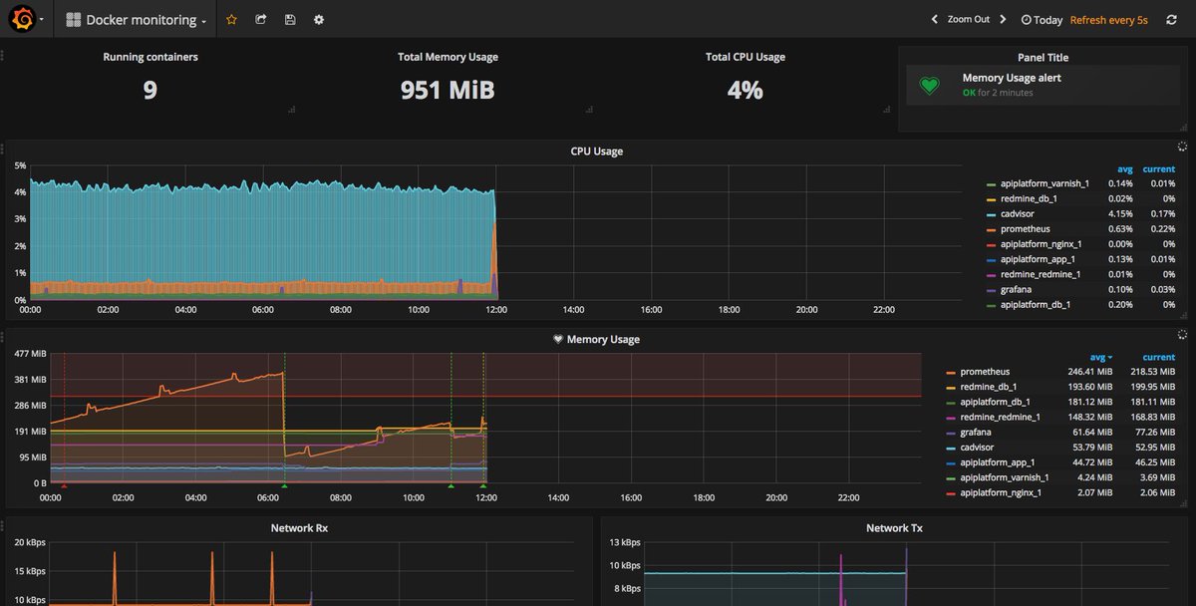Click the green heart alert icon
This screenshot has height=606, width=1196.
[x=929, y=86]
